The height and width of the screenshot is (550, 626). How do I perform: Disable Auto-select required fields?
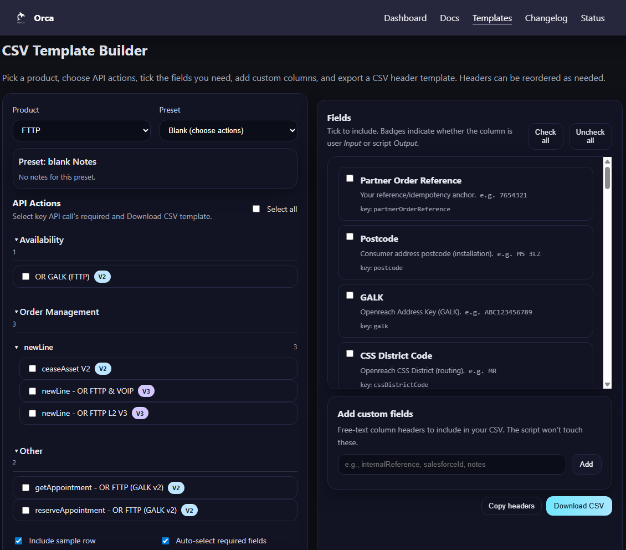tap(165, 541)
